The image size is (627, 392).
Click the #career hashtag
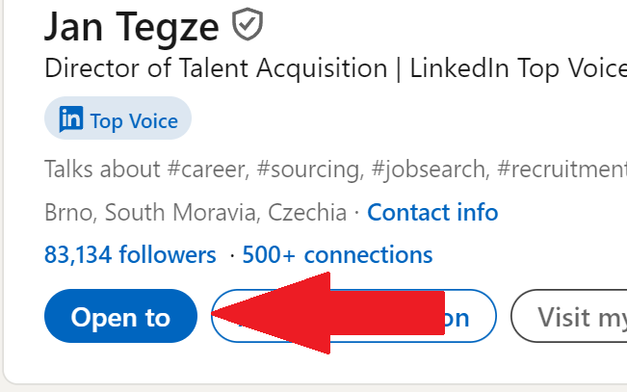point(207,170)
